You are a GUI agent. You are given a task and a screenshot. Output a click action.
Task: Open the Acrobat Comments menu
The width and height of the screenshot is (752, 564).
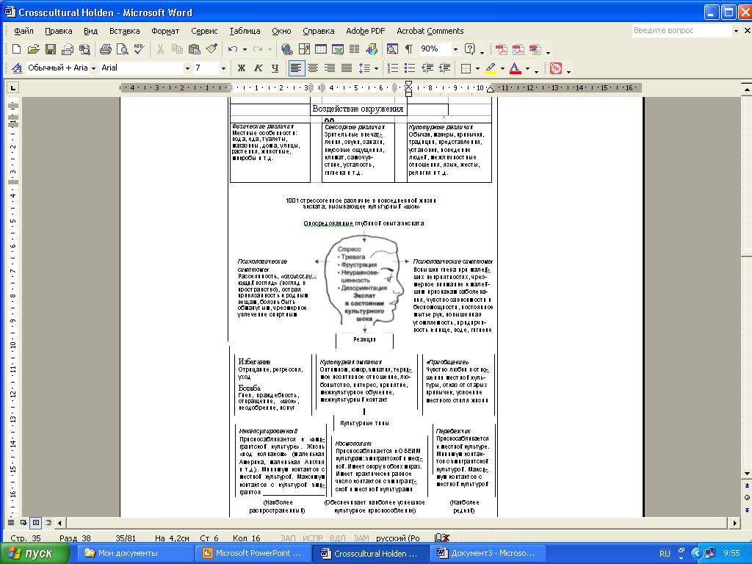pyautogui.click(x=430, y=31)
